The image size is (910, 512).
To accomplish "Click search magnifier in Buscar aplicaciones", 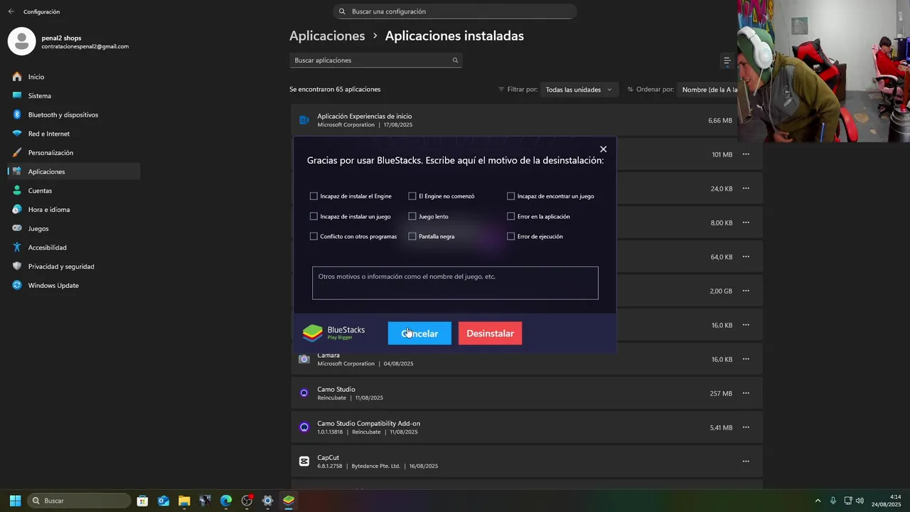I will [x=455, y=60].
